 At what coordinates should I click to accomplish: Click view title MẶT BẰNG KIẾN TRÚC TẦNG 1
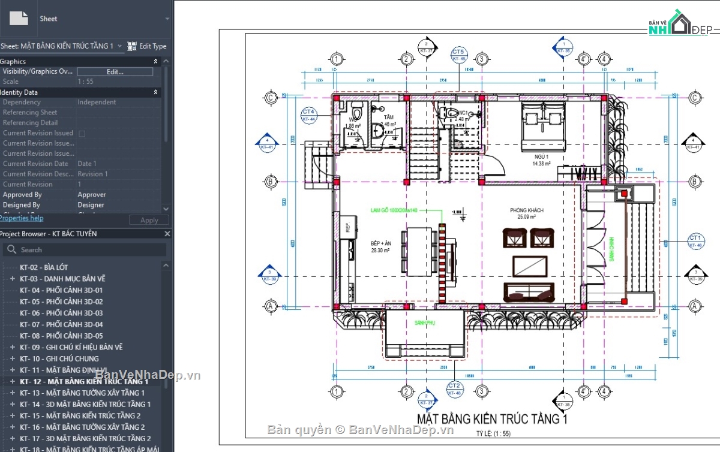tap(492, 418)
